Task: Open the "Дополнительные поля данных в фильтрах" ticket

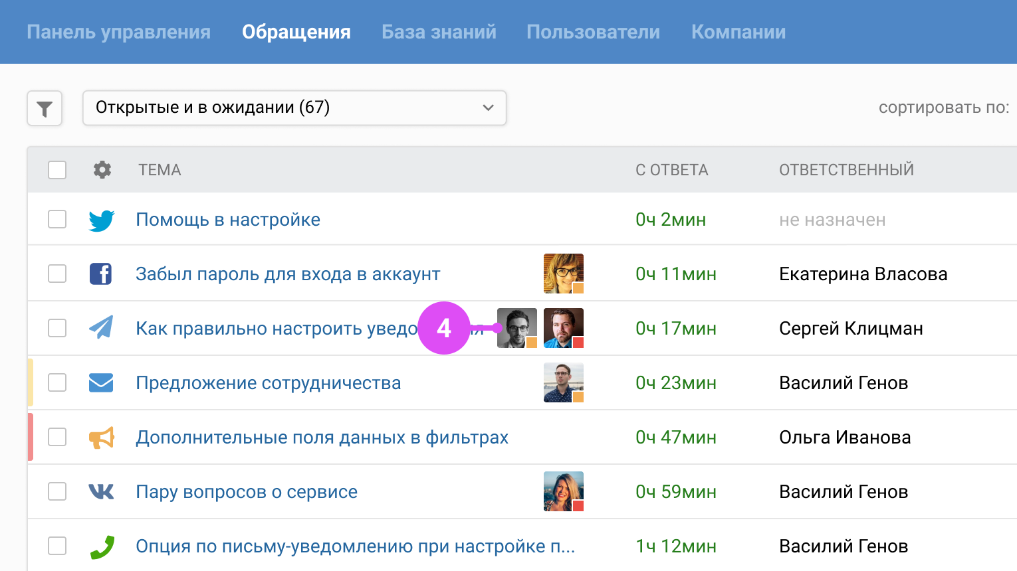Action: (322, 438)
